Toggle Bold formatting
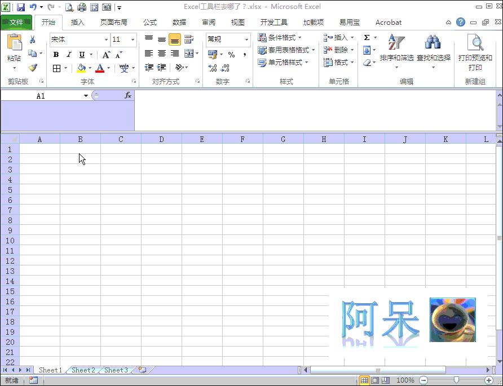503x386 pixels. 55,55
